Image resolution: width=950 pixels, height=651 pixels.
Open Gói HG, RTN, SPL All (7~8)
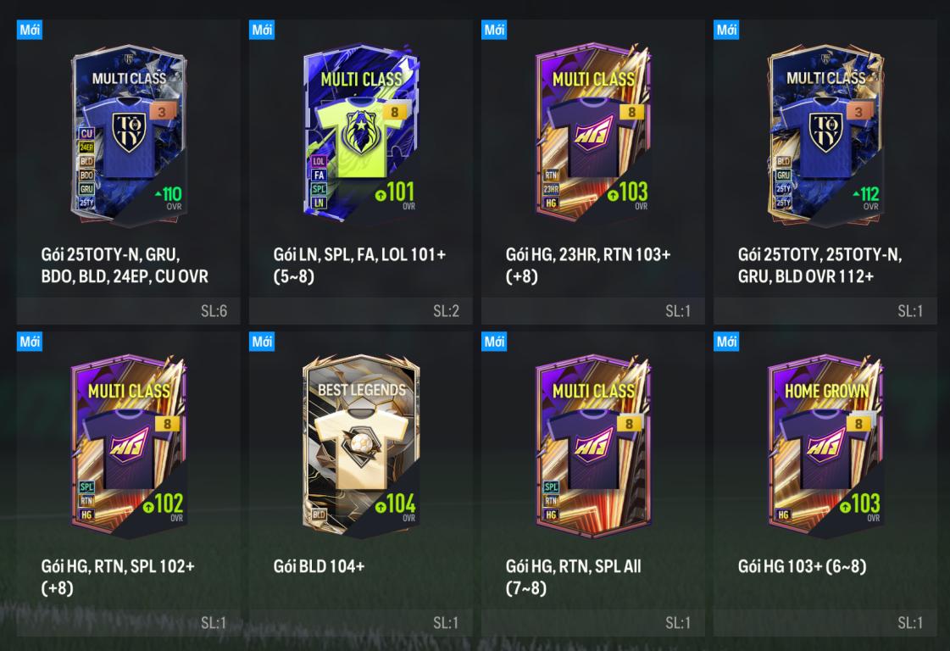pyautogui.click(x=573, y=577)
